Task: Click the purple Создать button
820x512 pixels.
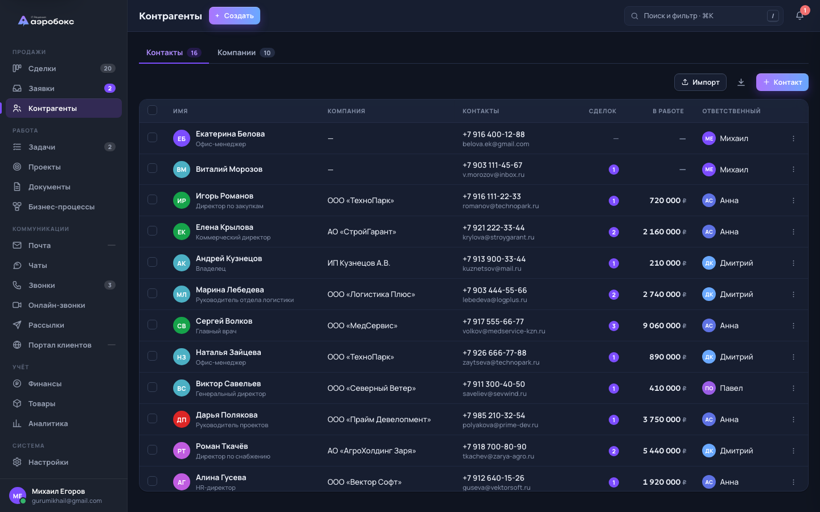Action: click(235, 16)
